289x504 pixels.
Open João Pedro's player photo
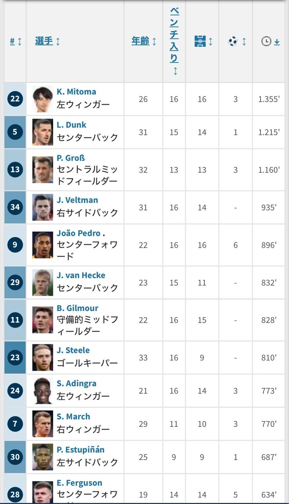[x=43, y=245]
